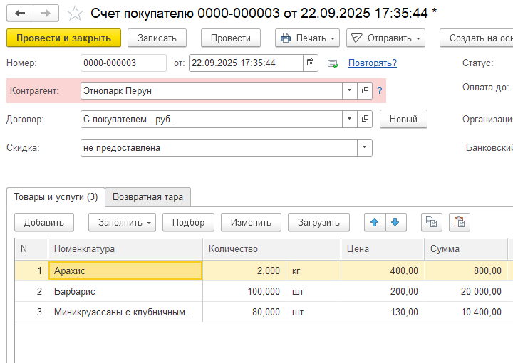This screenshot has height=363, width=513.
Task: Click the Записать button
Action: 157,38
